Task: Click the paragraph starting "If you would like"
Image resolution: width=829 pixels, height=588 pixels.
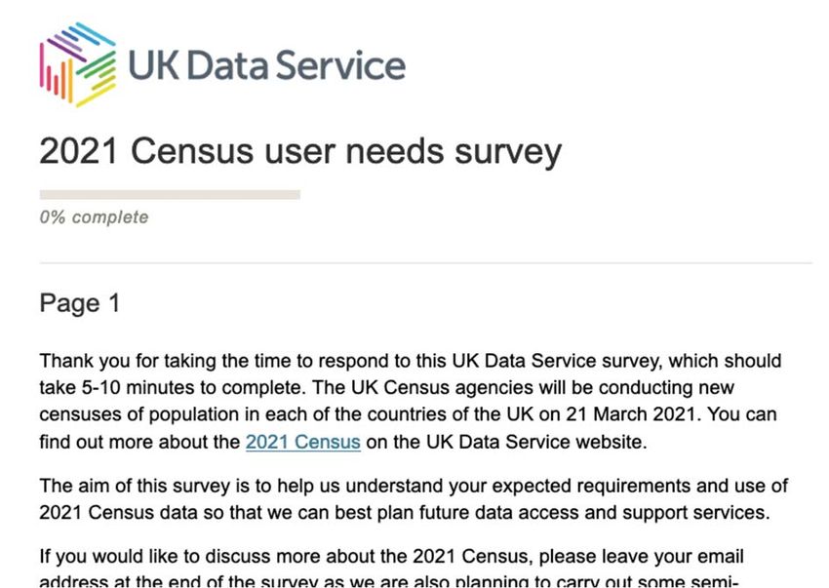Action: [x=392, y=569]
